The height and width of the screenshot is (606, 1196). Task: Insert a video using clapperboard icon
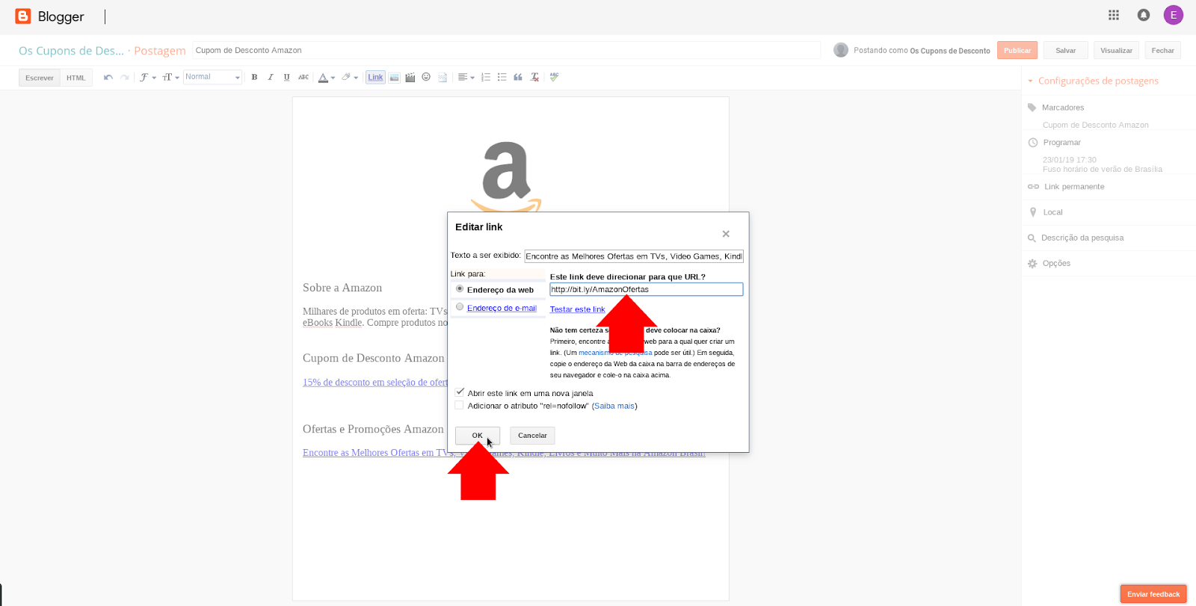point(410,77)
